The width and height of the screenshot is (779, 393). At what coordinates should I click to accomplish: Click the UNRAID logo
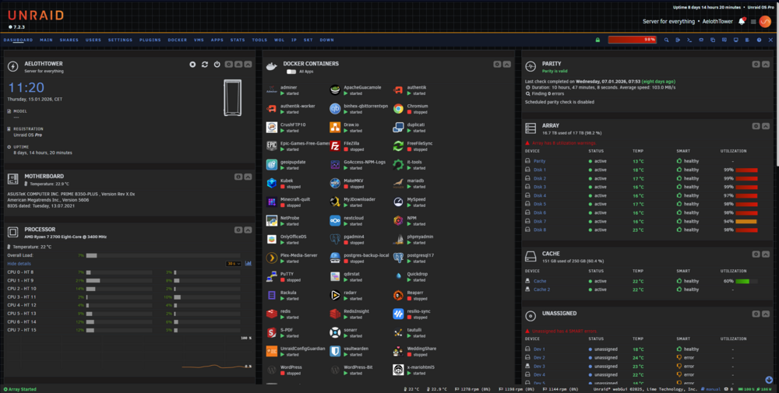36,16
